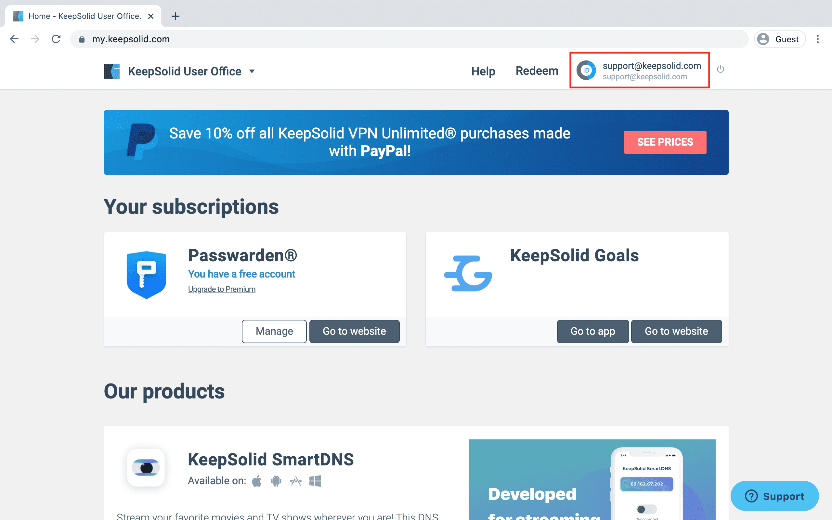Click the Upgrade to Premium link

coord(222,289)
